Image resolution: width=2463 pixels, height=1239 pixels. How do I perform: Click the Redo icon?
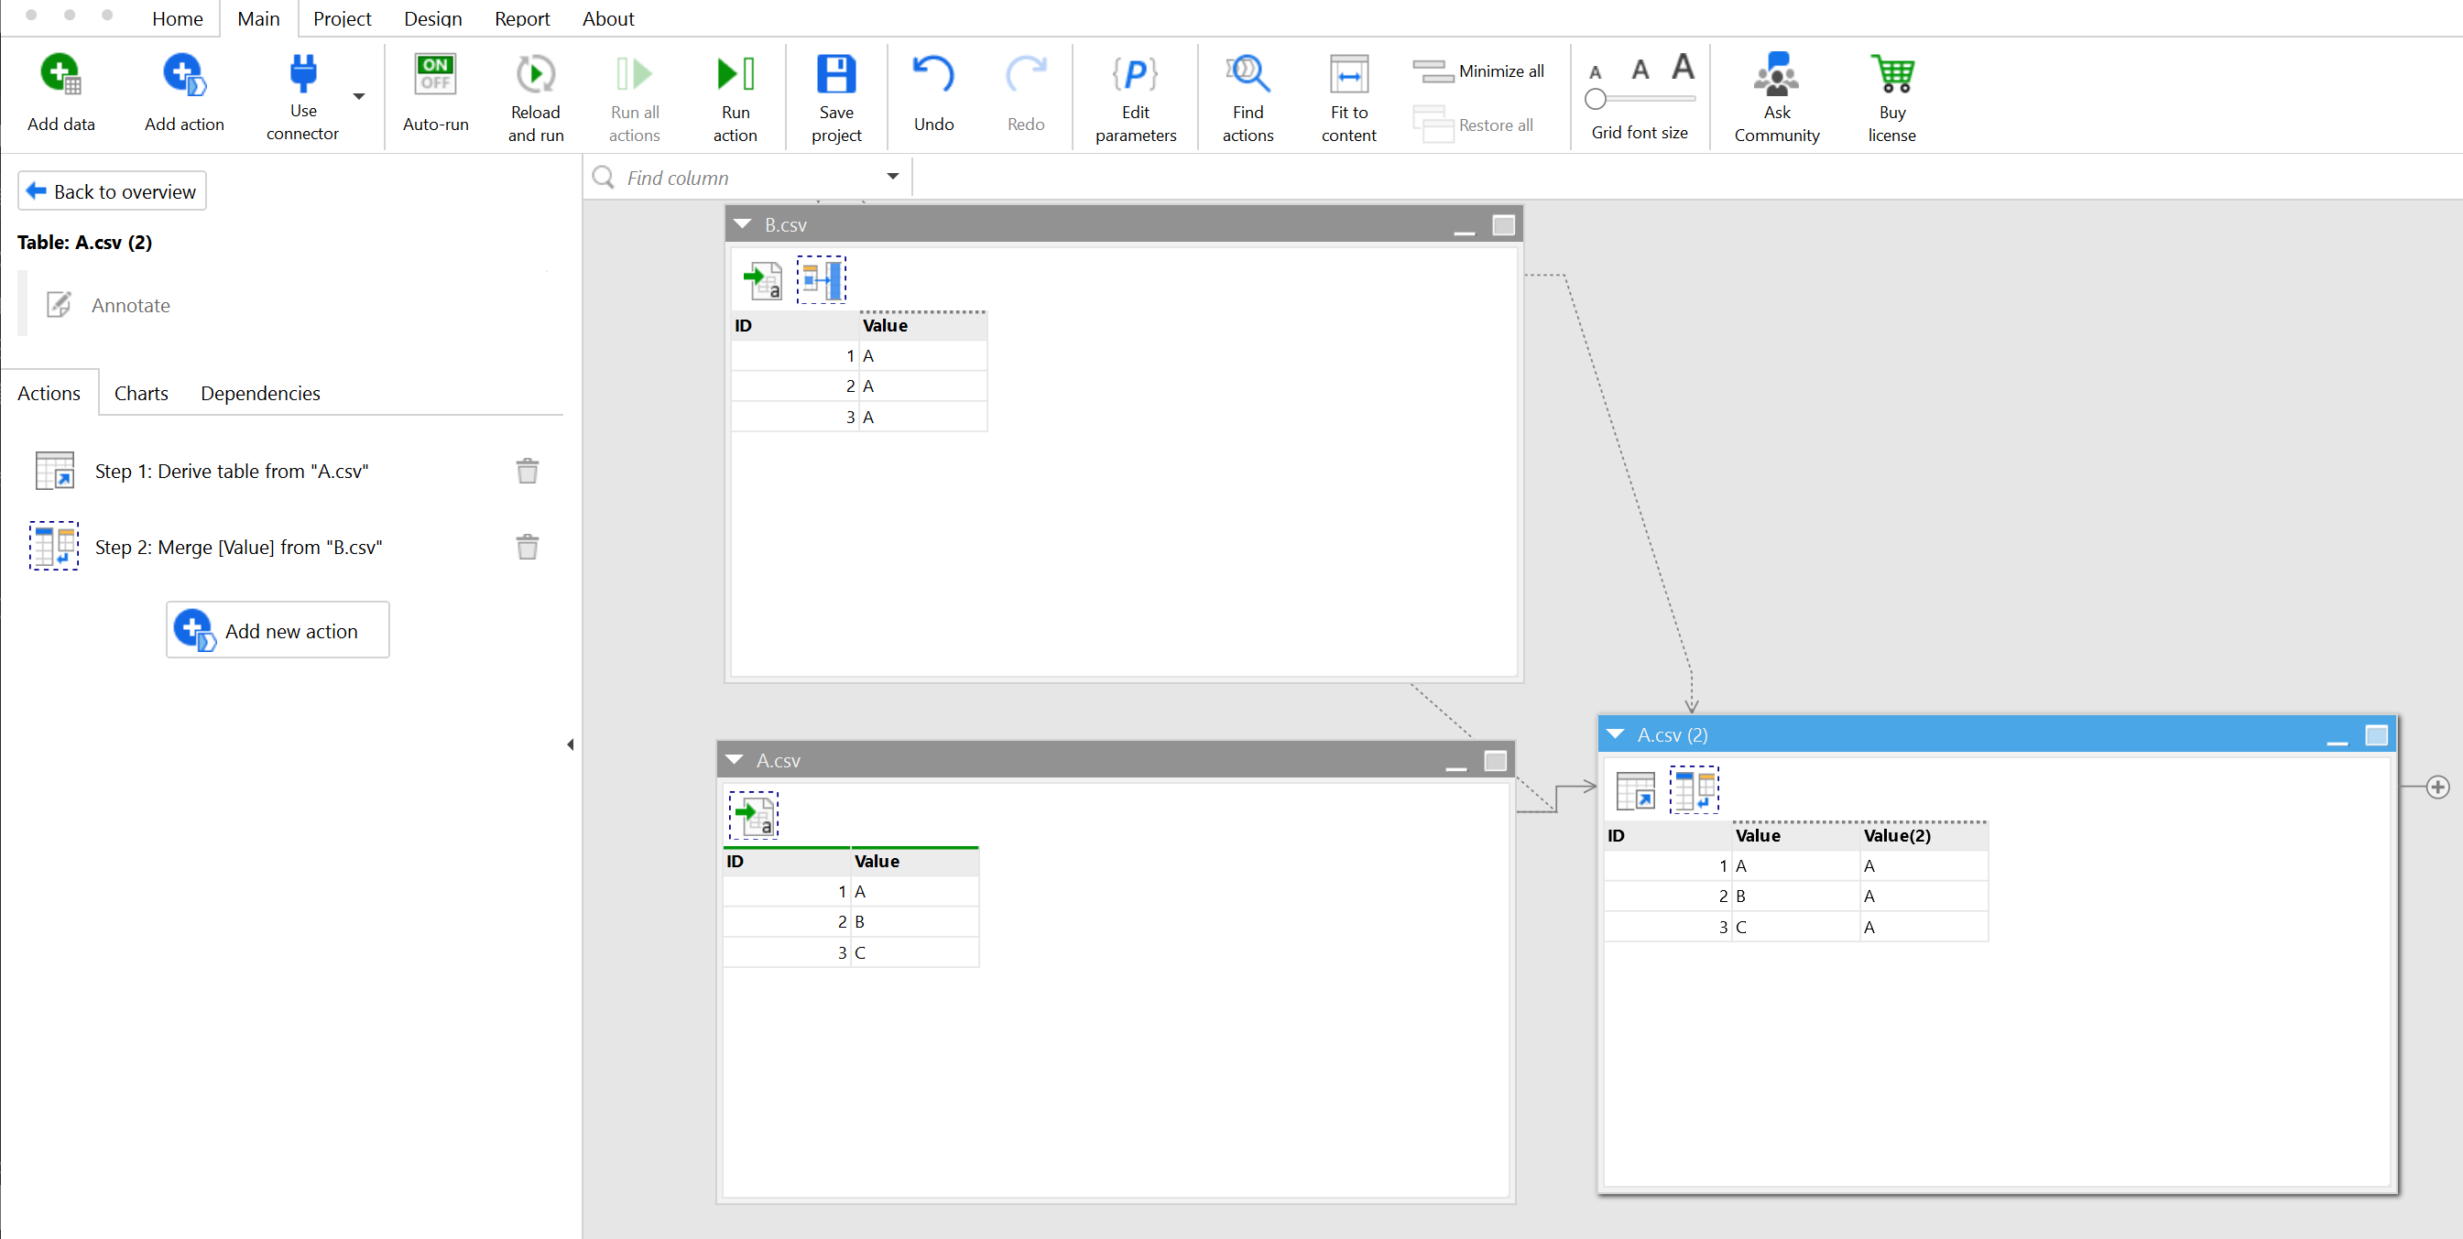[1026, 74]
